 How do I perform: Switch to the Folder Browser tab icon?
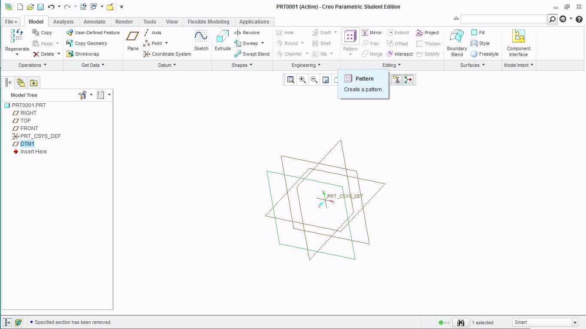21,83
